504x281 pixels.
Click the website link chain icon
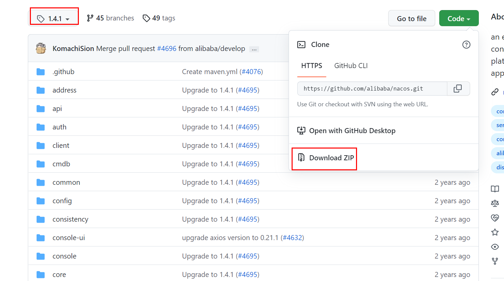pyautogui.click(x=495, y=92)
